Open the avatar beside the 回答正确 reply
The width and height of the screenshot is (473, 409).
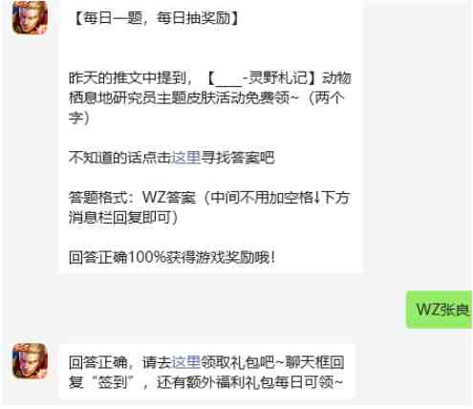(30, 361)
